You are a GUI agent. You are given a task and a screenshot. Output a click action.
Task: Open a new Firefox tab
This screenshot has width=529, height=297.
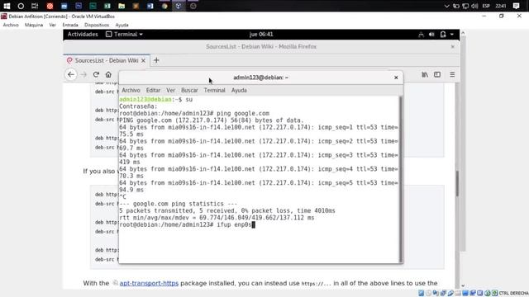156,60
